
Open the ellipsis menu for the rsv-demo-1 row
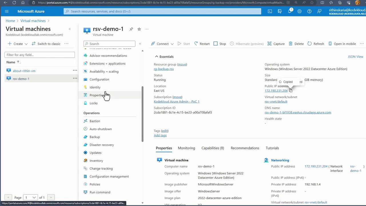click(x=75, y=78)
